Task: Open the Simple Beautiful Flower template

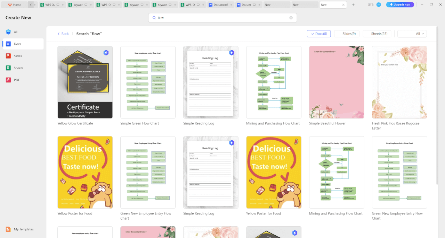Action: click(337, 82)
